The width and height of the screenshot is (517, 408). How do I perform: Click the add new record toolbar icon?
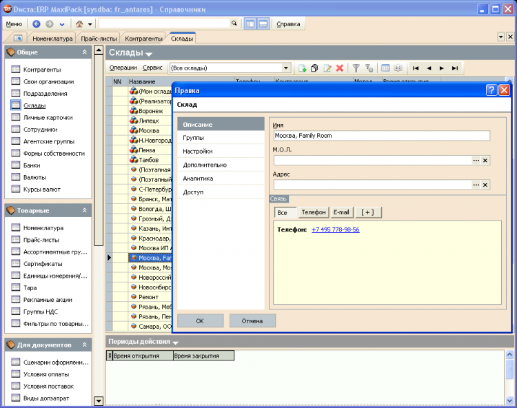coord(302,68)
